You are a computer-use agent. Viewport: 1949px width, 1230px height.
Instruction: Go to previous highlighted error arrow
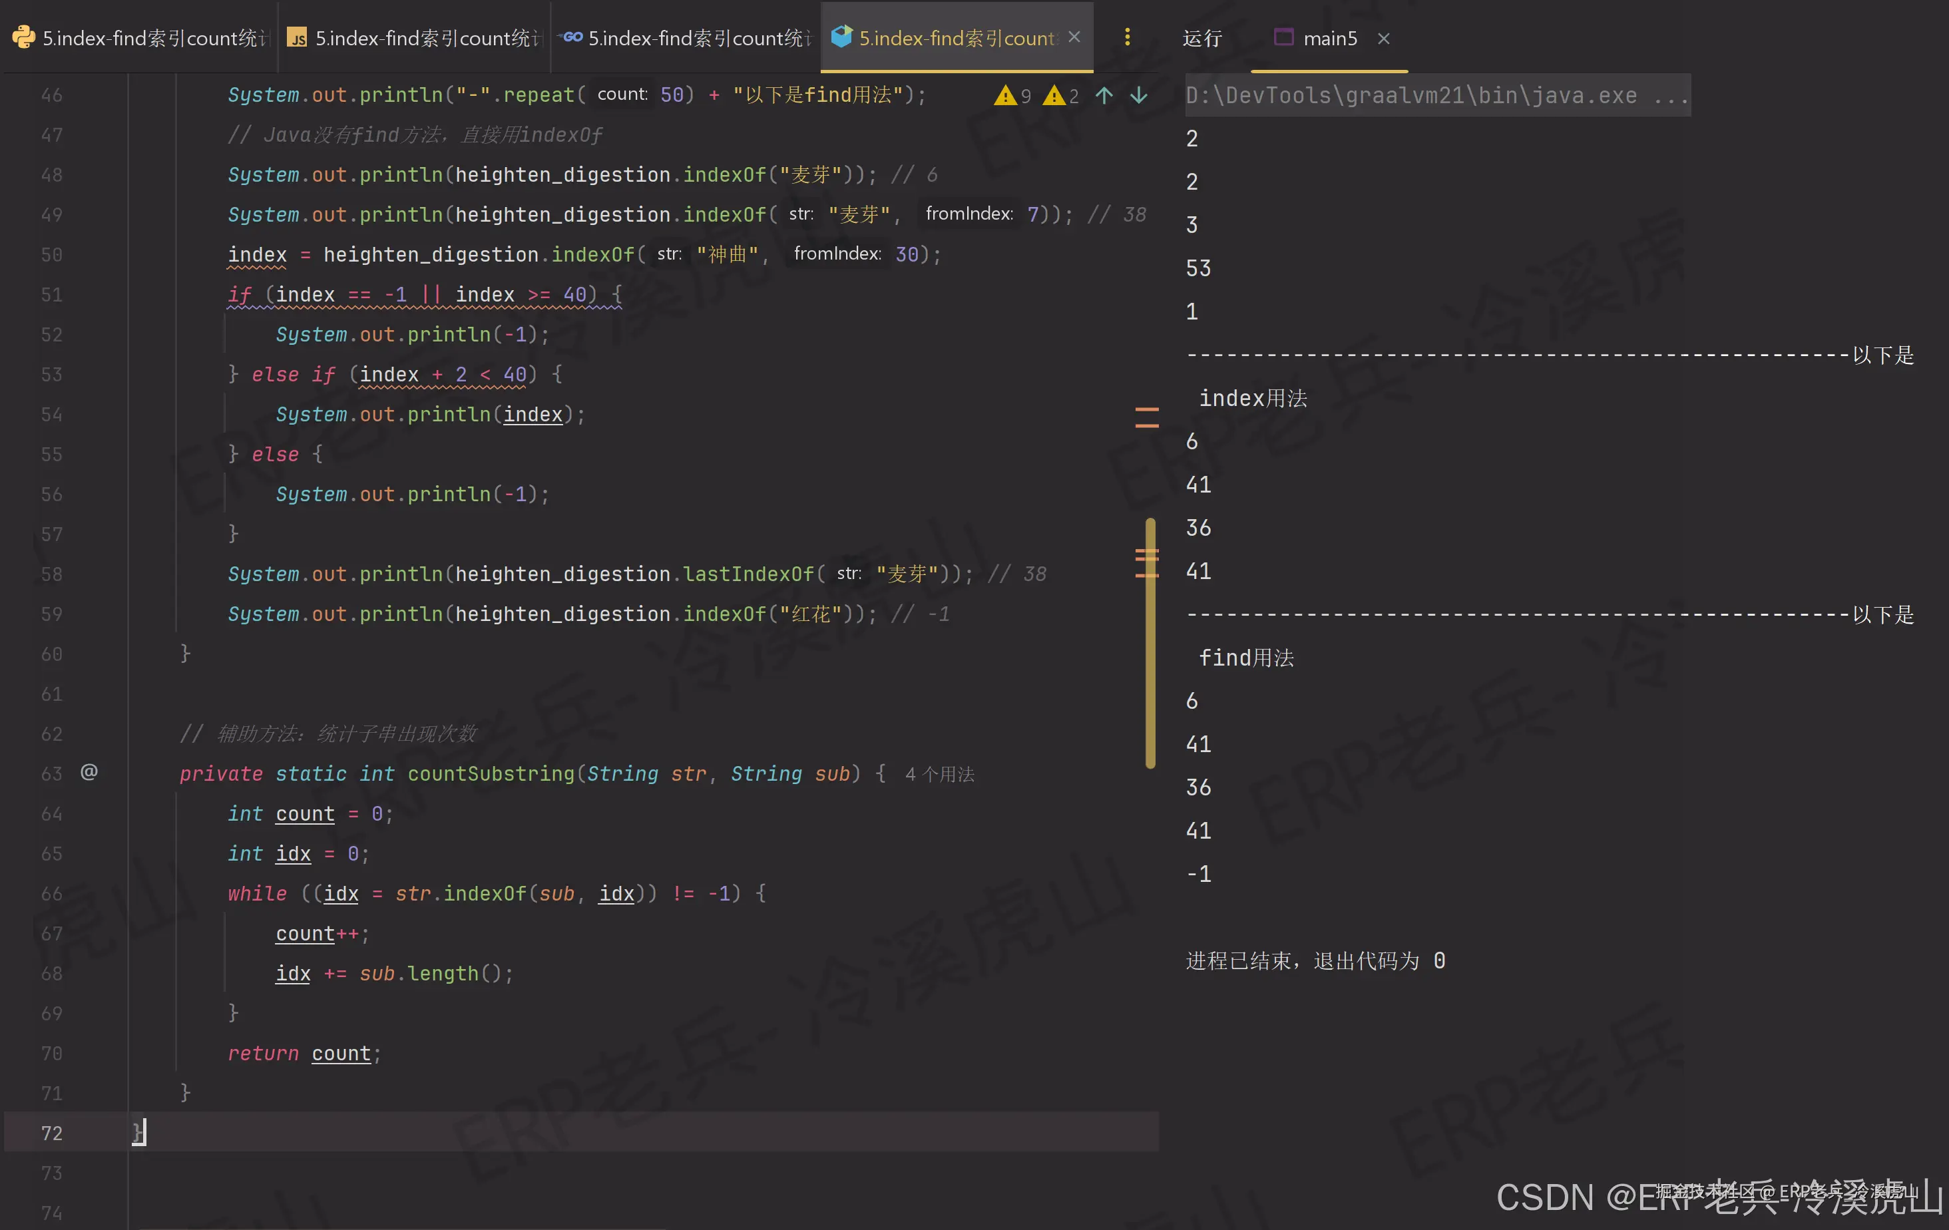[1104, 95]
